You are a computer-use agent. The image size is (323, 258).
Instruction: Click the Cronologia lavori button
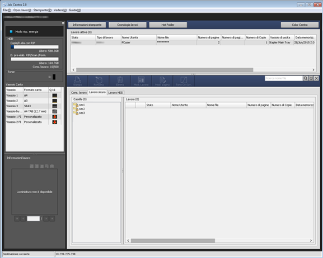point(128,25)
